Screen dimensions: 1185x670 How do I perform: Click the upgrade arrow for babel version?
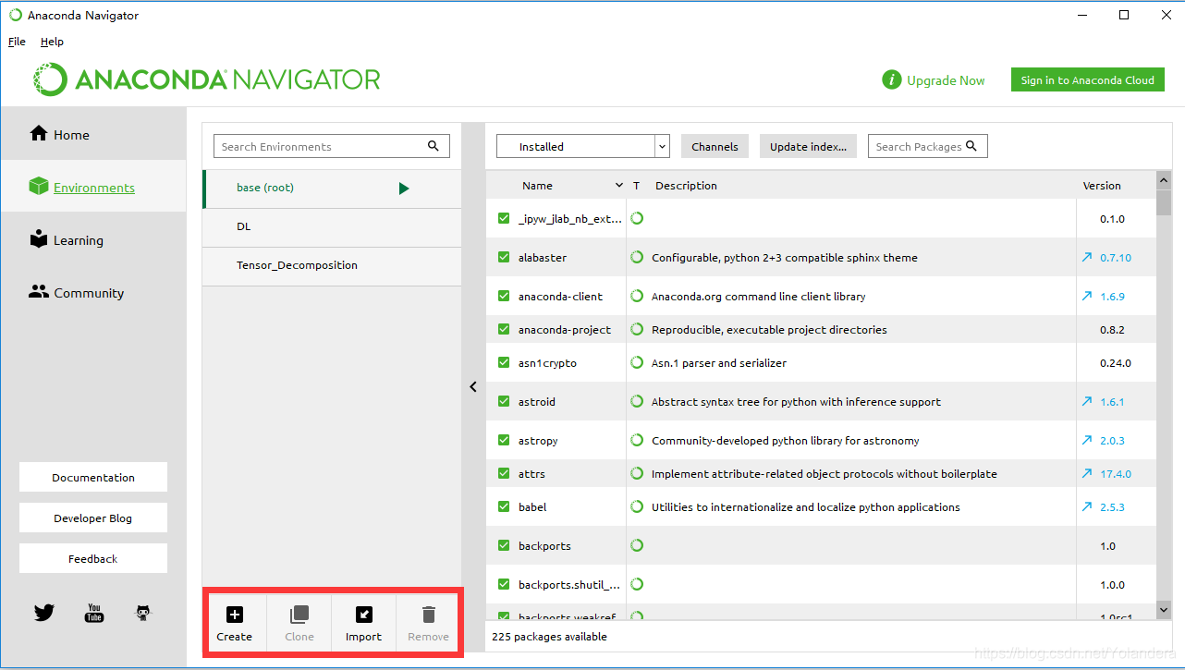point(1087,507)
